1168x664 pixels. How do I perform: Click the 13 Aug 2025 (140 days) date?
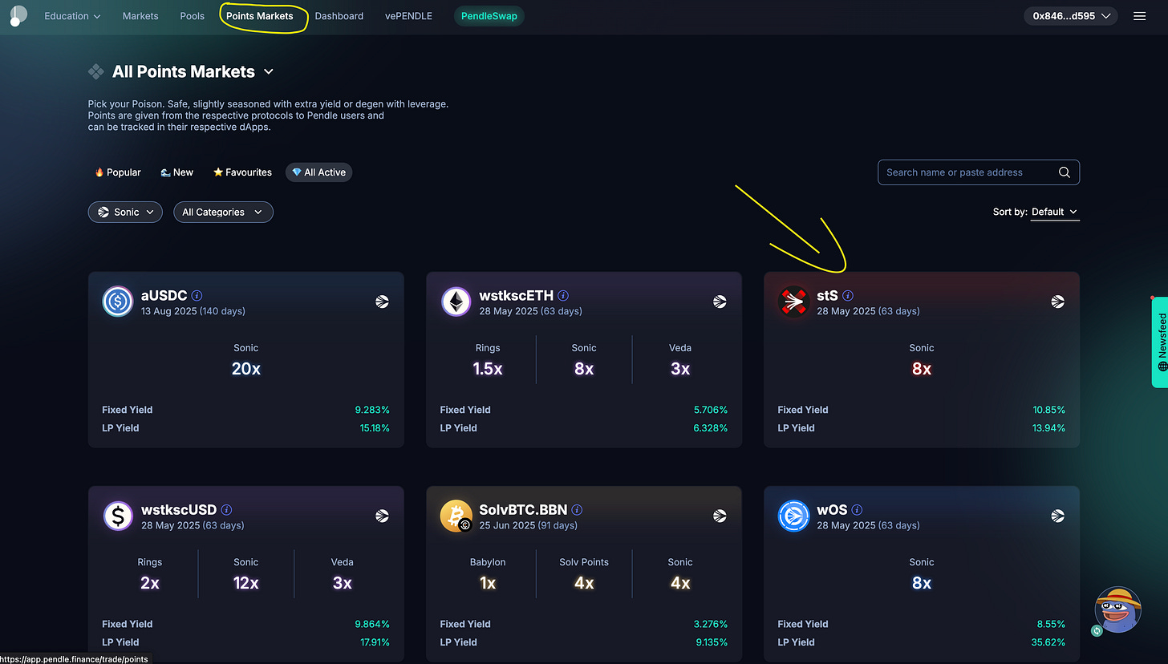[193, 311]
